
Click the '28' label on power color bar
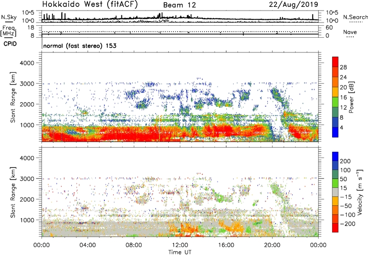click(343, 67)
